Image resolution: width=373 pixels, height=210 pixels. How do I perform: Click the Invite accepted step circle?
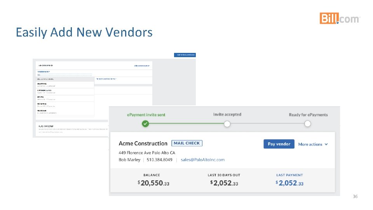coord(227,124)
